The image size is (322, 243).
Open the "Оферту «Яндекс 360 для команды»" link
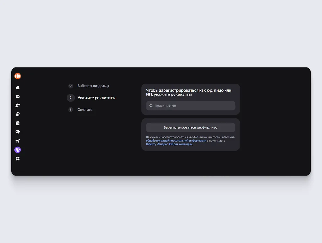point(169,144)
